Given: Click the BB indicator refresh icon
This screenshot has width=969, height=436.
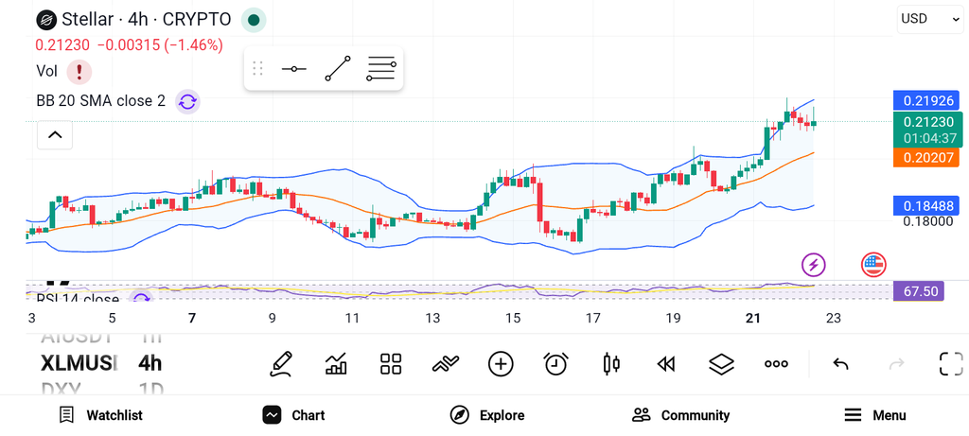Looking at the screenshot, I should coord(187,101).
